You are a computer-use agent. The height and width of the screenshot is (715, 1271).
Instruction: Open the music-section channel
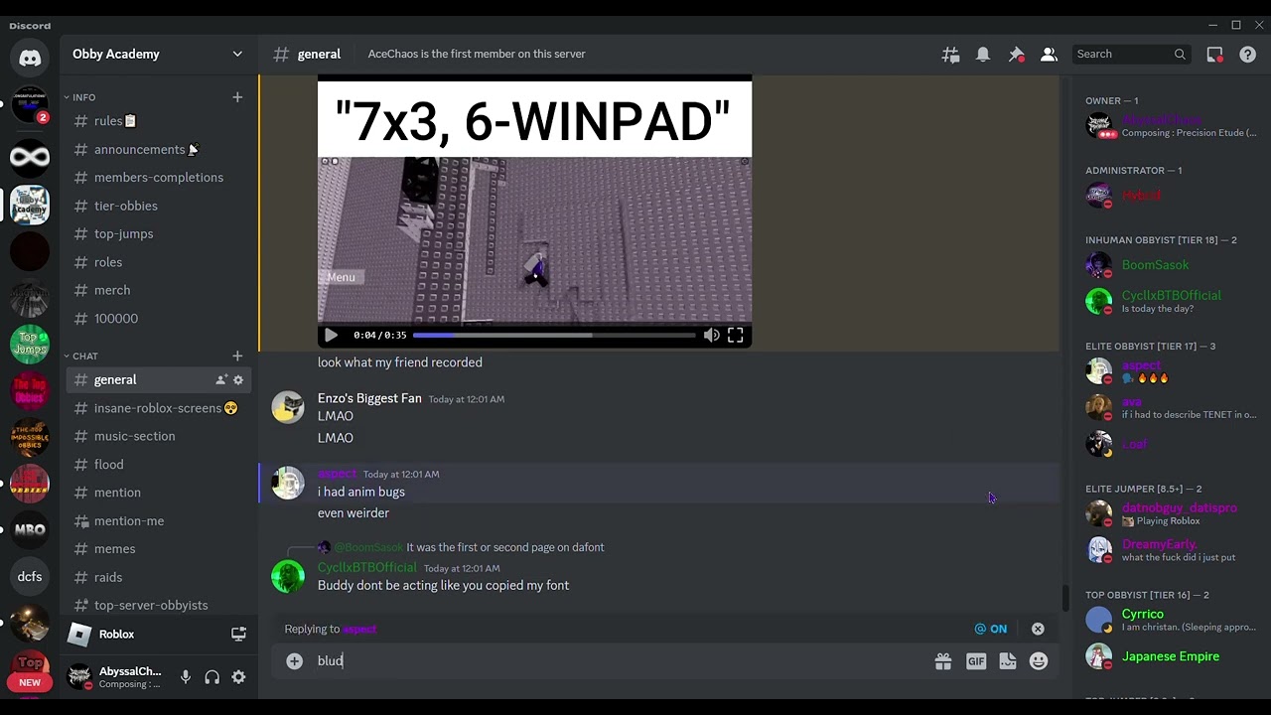click(x=159, y=436)
